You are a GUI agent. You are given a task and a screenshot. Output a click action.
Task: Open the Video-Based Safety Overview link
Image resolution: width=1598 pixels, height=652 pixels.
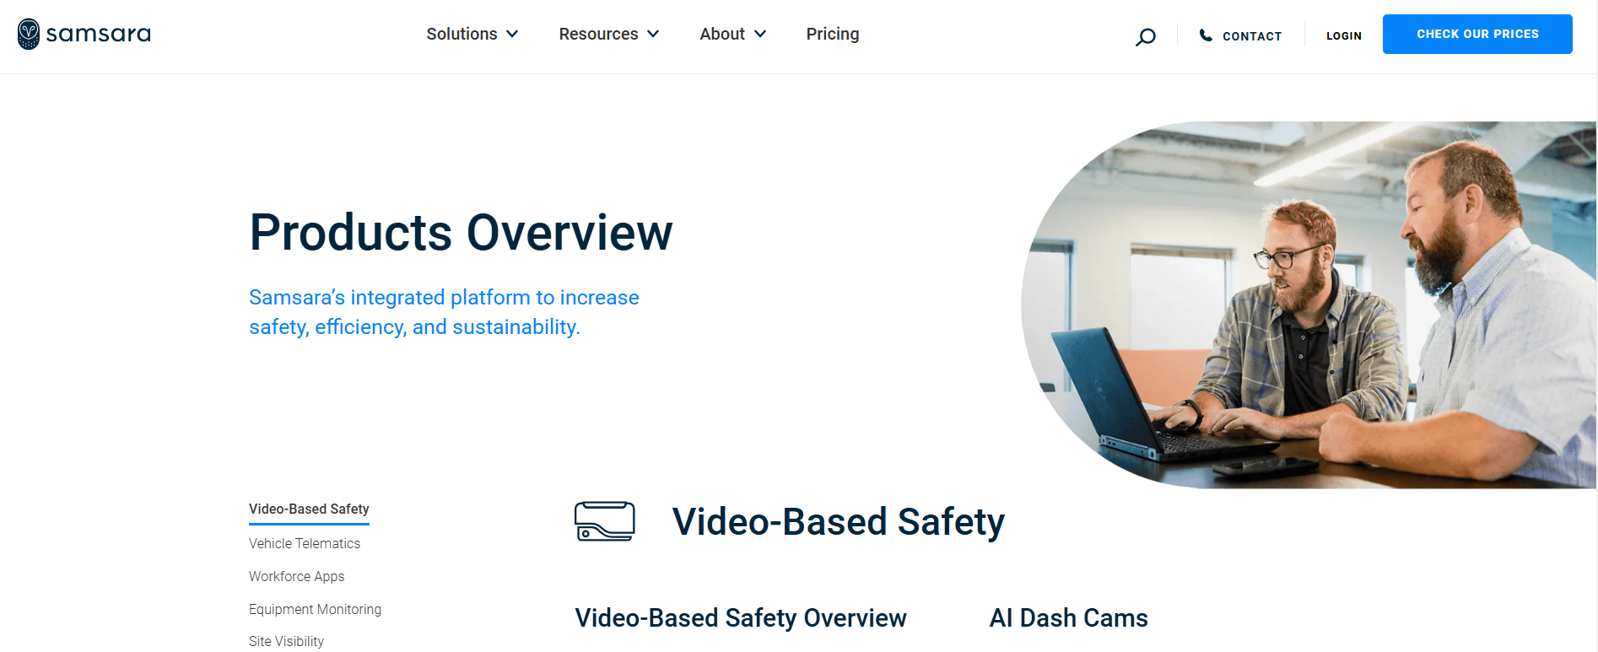tap(741, 617)
